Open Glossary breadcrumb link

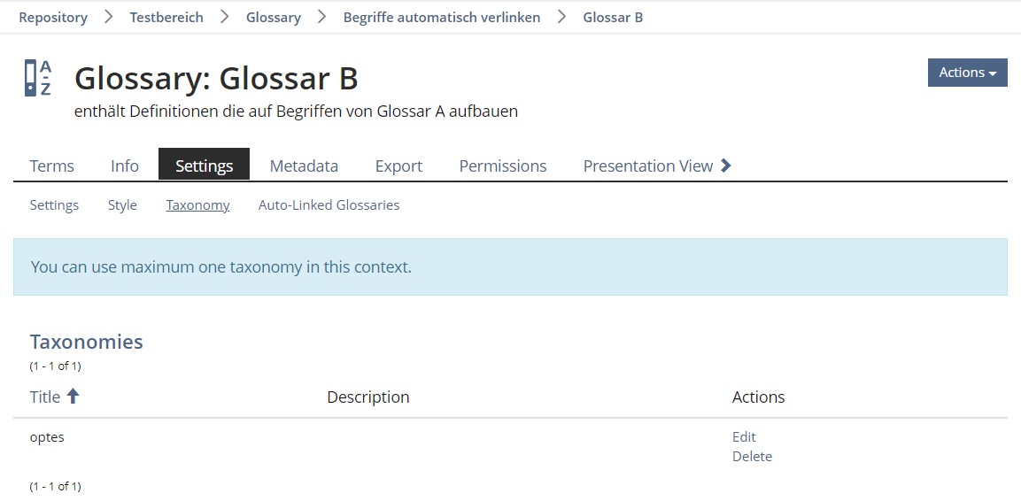pyautogui.click(x=274, y=17)
